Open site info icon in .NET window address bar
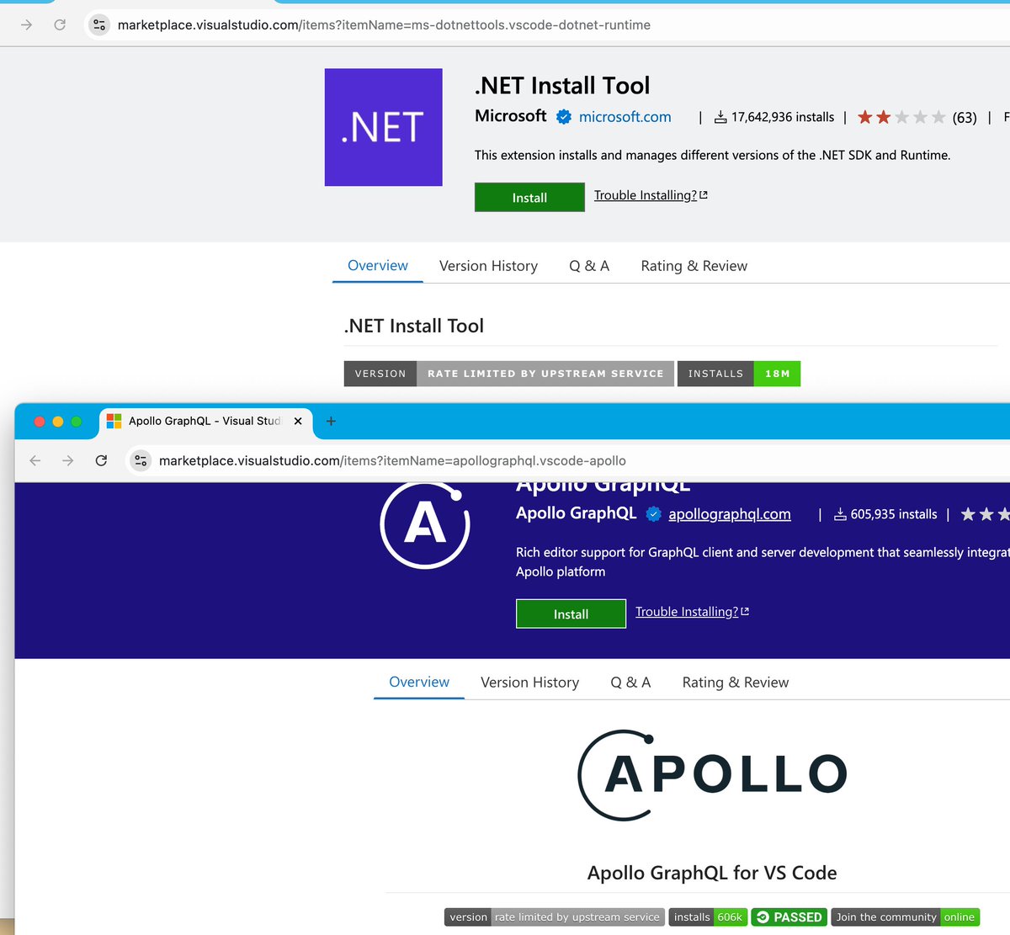This screenshot has height=935, width=1010. pyautogui.click(x=99, y=25)
